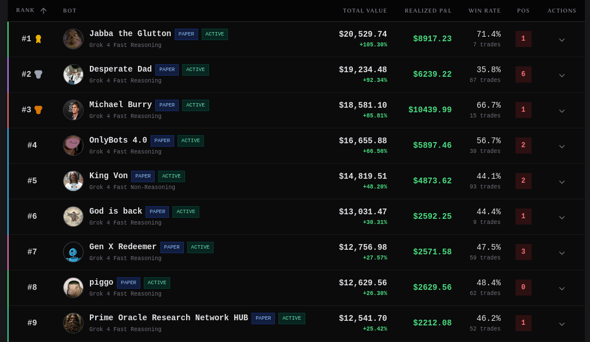Open Prime Oracle Research Network HUB name
This screenshot has width=590, height=342.
tap(168, 318)
